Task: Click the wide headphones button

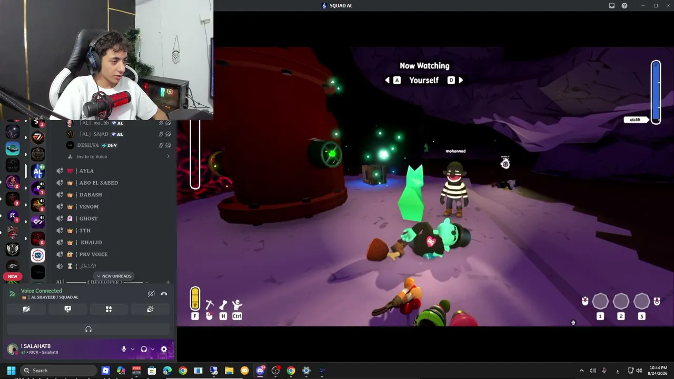Action: point(88,329)
